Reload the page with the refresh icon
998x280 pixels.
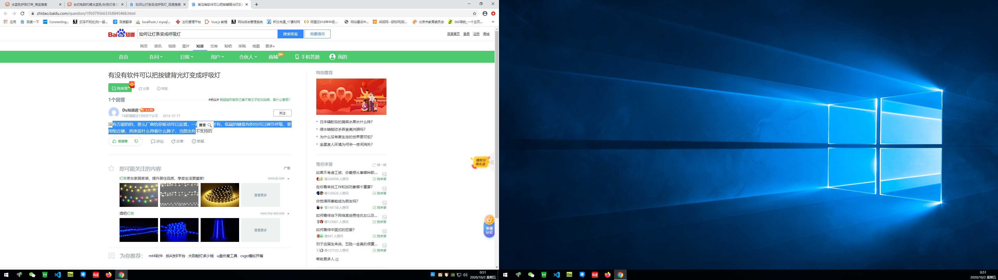tap(22, 13)
